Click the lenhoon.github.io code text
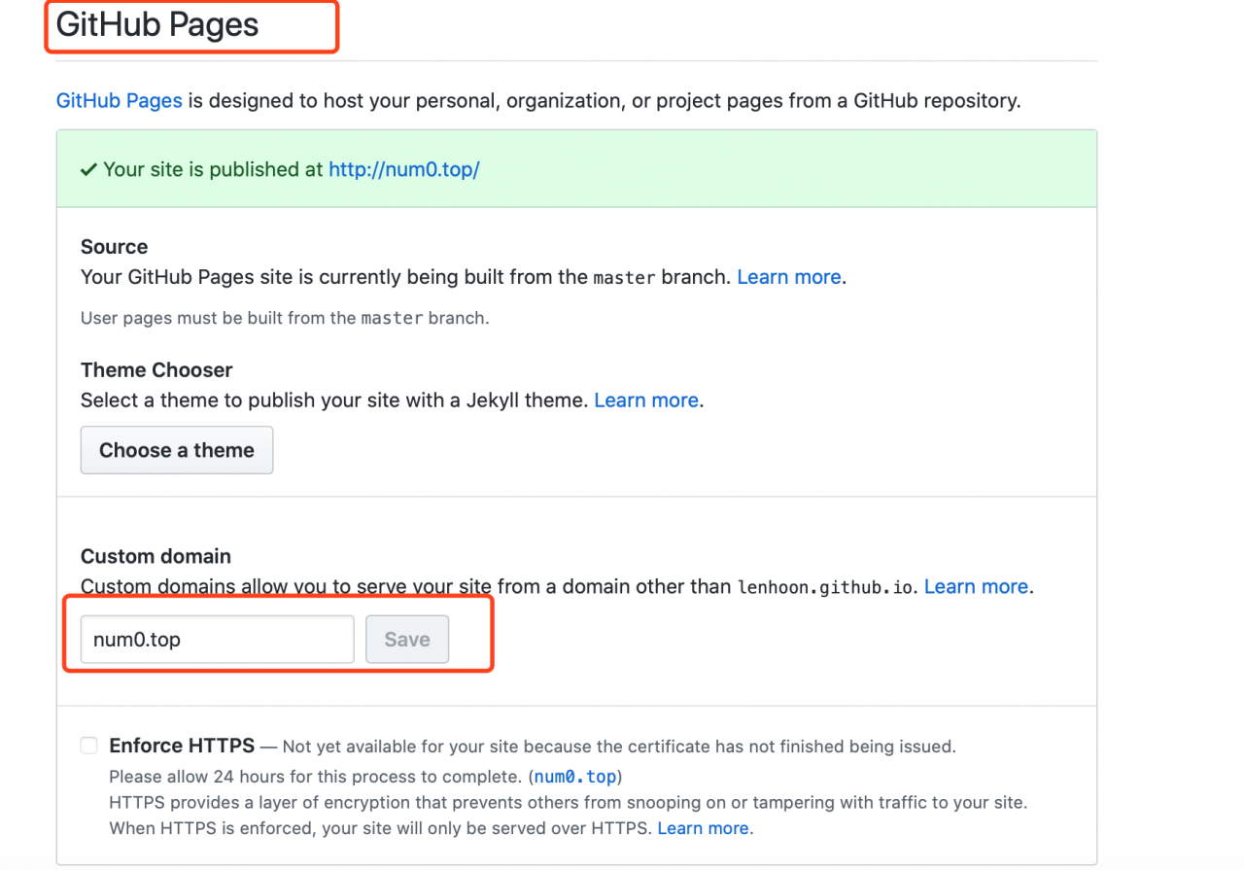Image resolution: width=1244 pixels, height=870 pixels. coord(826,587)
